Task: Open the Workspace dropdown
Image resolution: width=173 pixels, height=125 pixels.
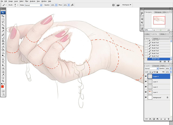Action: pos(127,5)
